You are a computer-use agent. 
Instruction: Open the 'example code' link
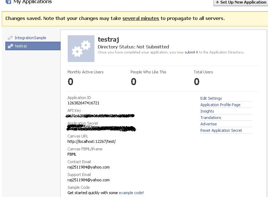pyautogui.click(x=130, y=193)
